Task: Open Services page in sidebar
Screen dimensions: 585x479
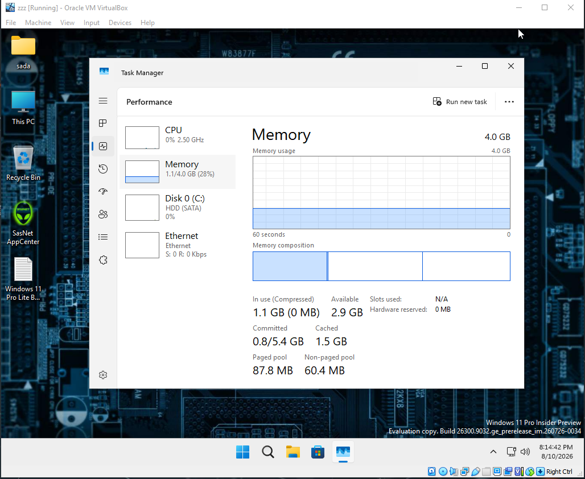Action: pyautogui.click(x=103, y=260)
